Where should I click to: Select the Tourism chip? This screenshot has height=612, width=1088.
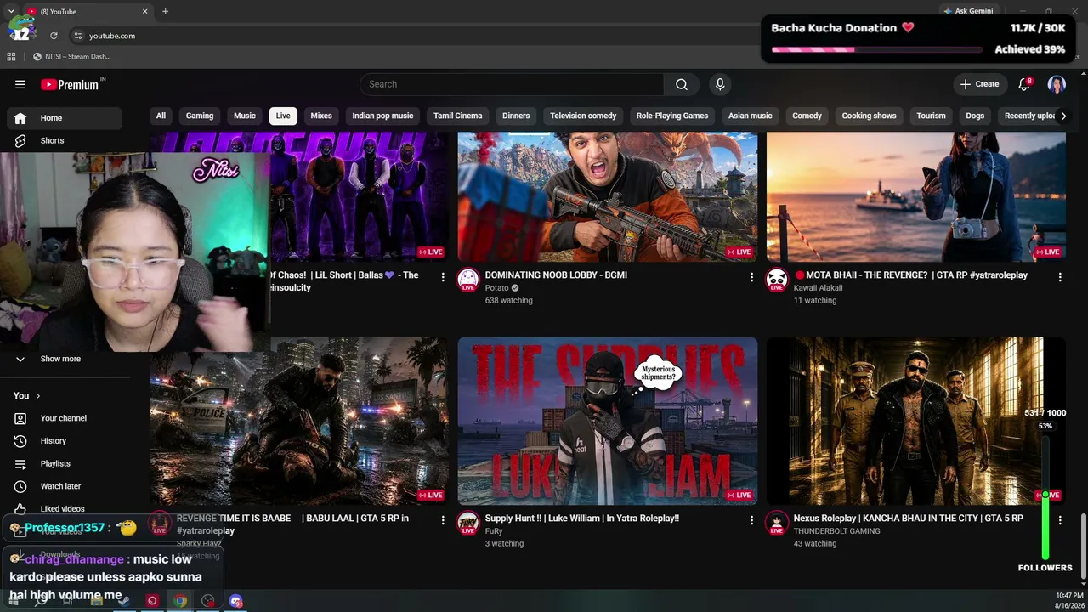[x=931, y=116]
